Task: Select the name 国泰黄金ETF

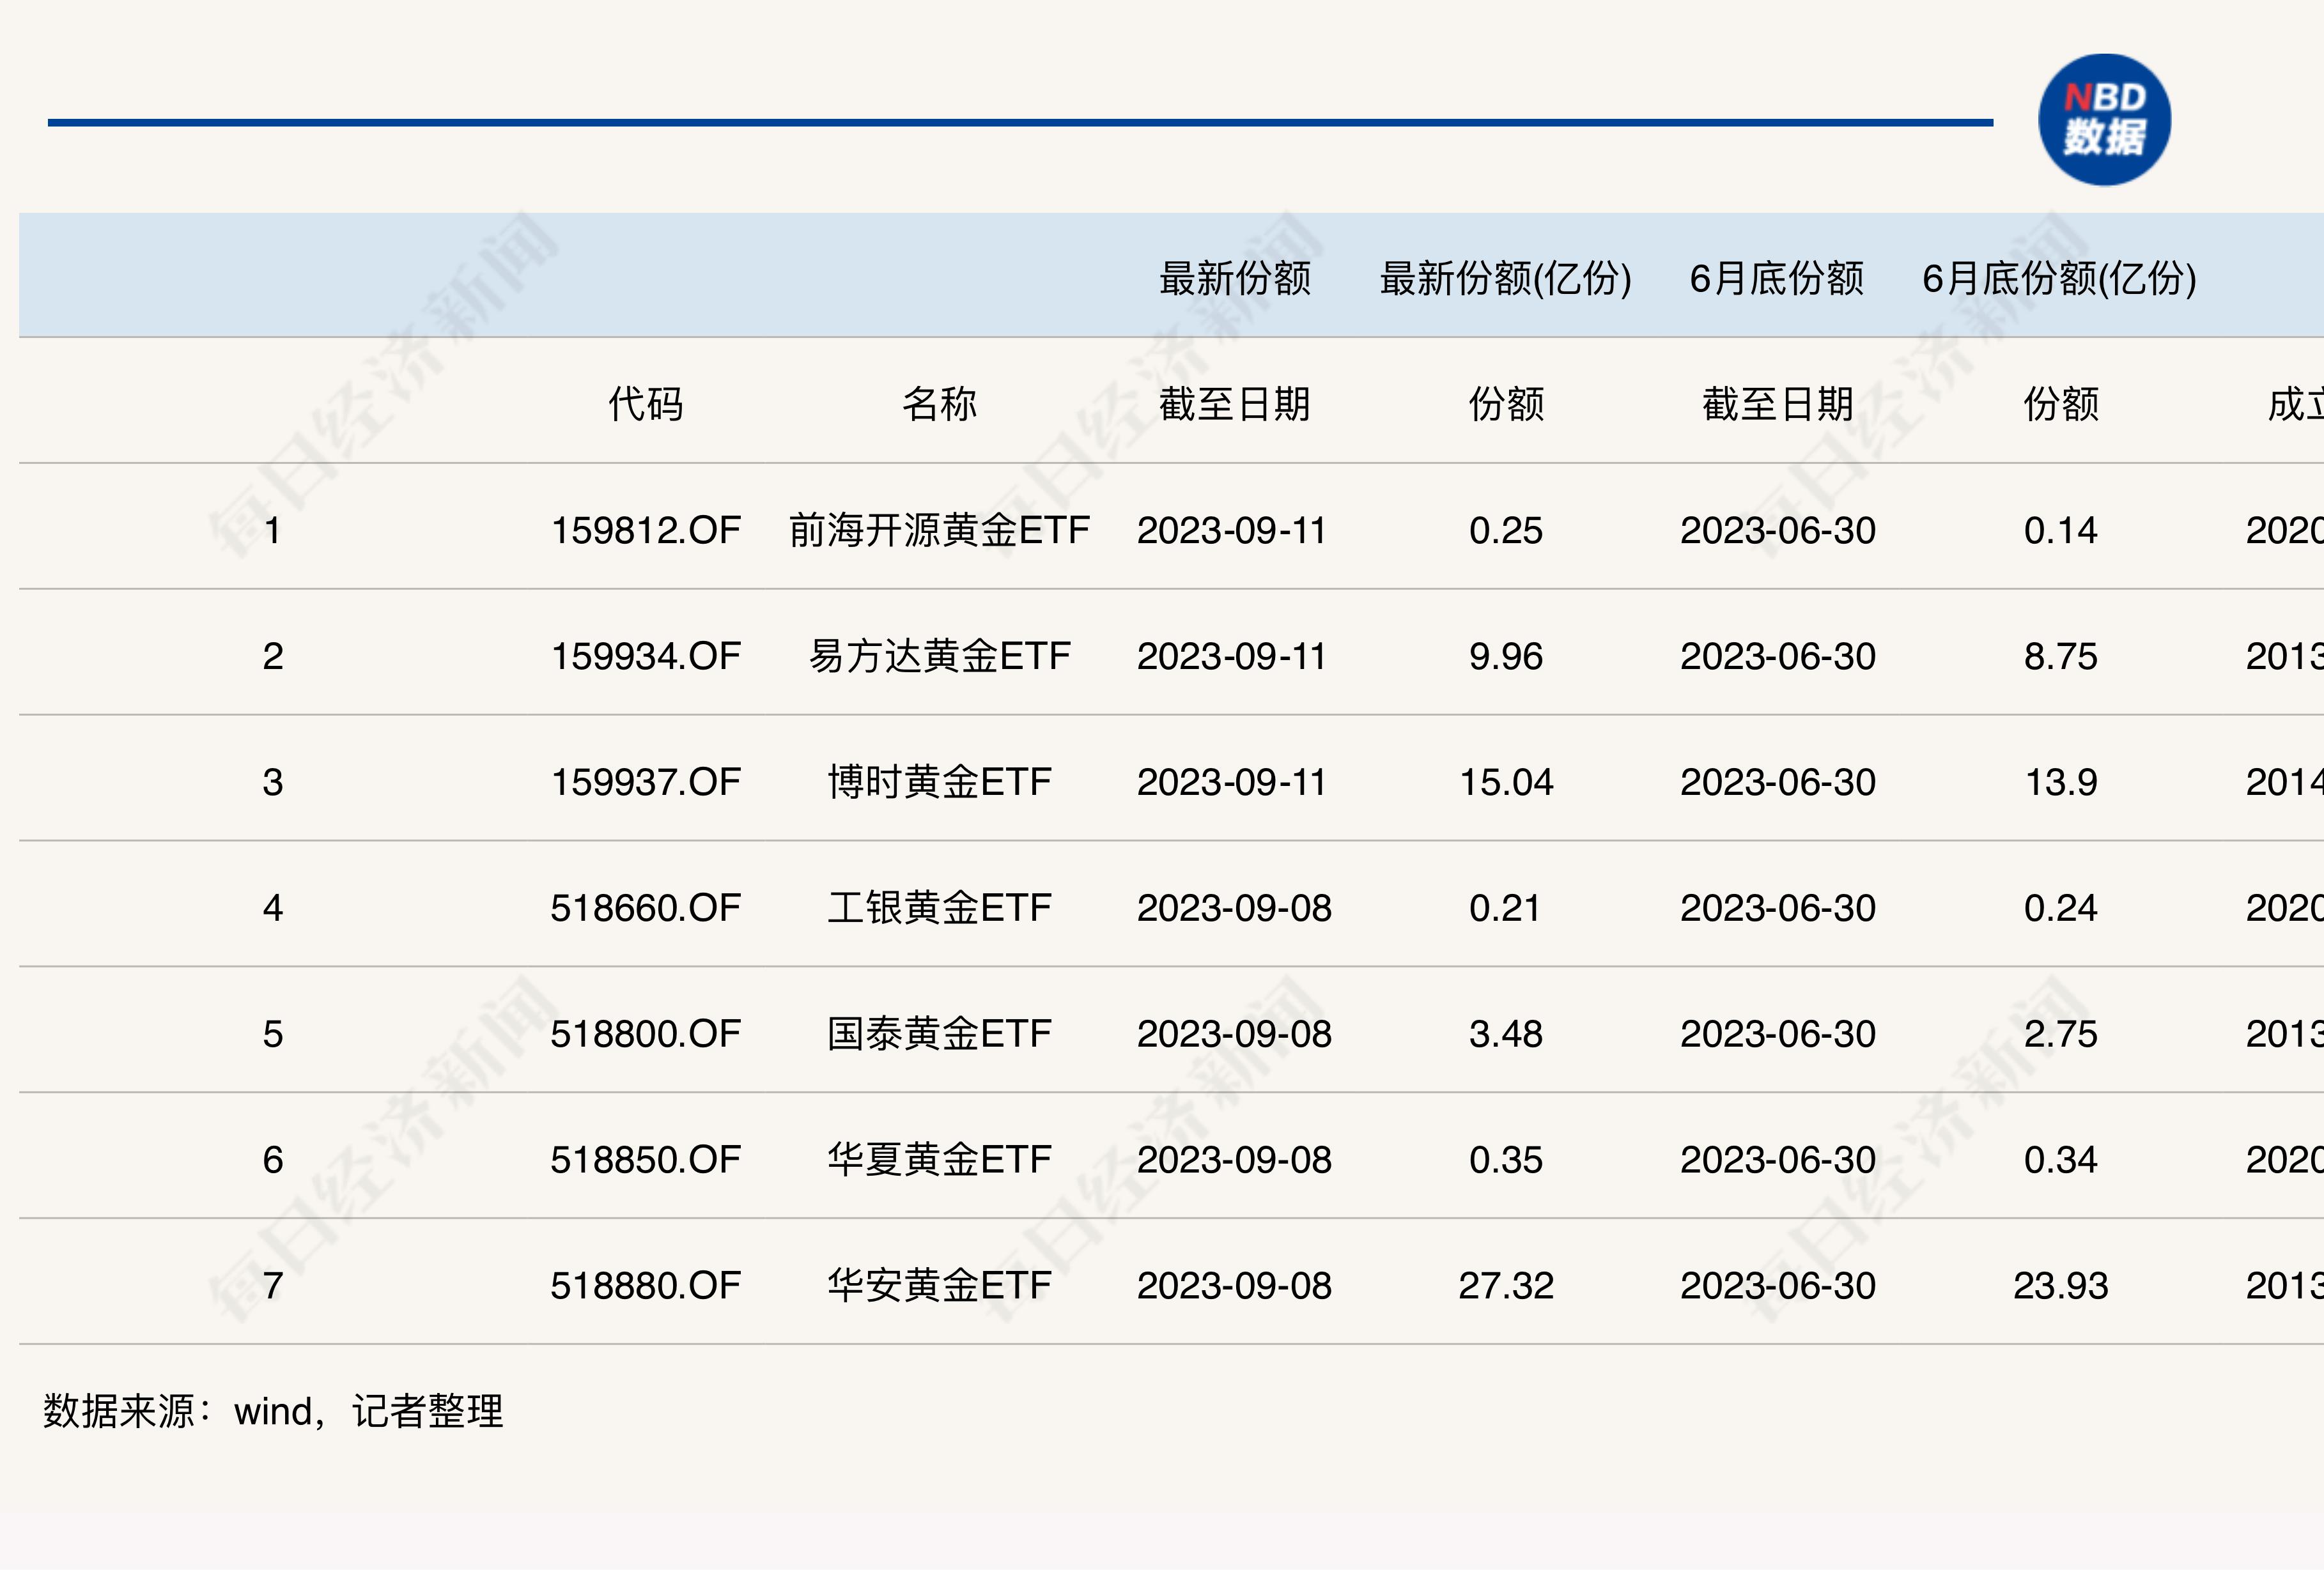Action: pyautogui.click(x=939, y=1034)
